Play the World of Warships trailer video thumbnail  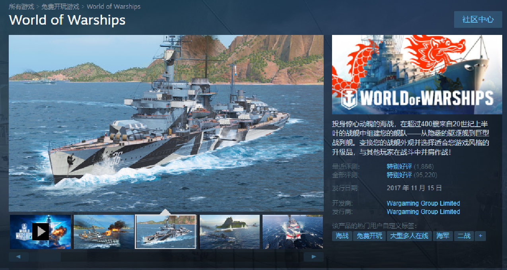click(40, 232)
